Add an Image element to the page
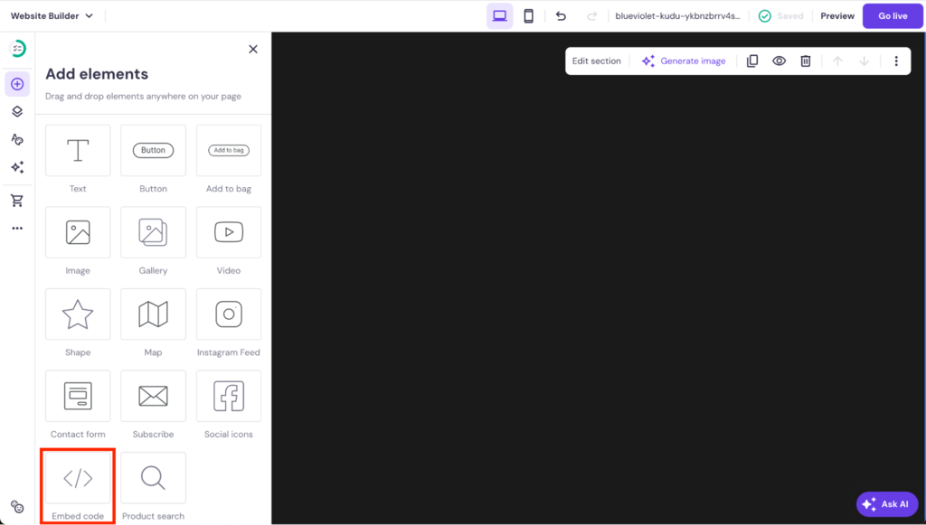The height and width of the screenshot is (525, 926). pos(77,232)
